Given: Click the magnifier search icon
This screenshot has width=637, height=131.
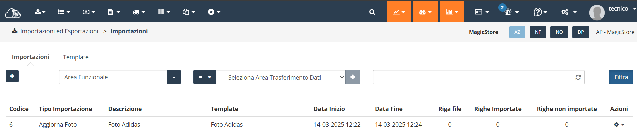Looking at the screenshot, I should click(x=372, y=12).
